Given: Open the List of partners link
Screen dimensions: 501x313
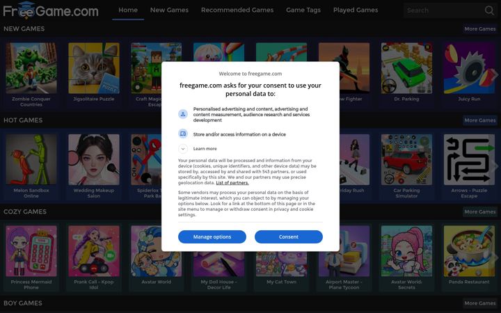Looking at the screenshot, I should 232,183.
